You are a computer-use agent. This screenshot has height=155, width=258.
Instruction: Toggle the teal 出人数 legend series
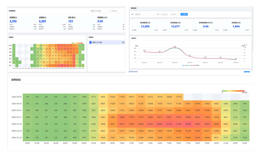click(190, 66)
